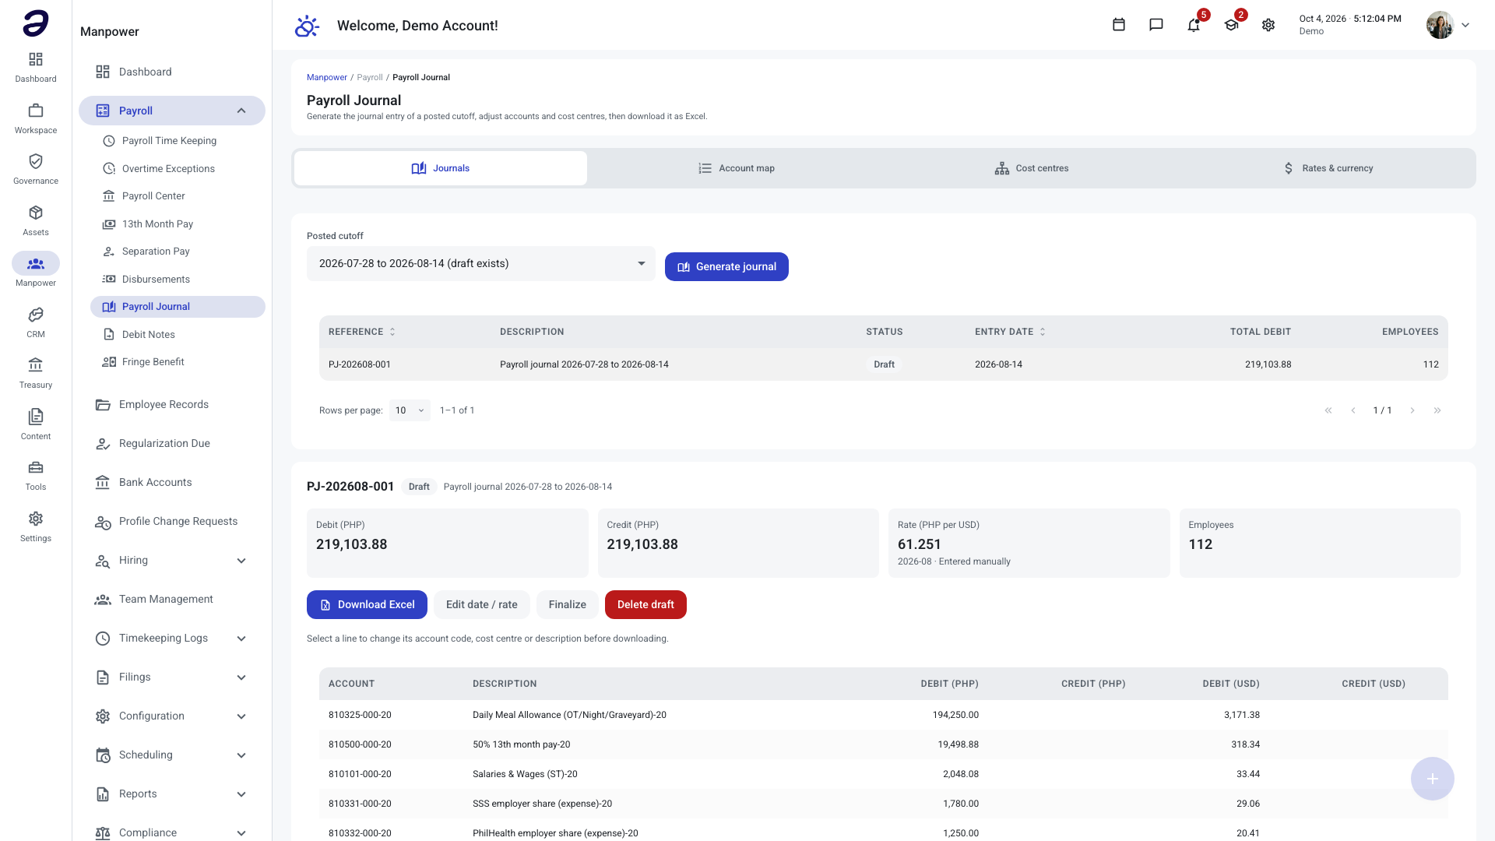Select the Salaries & Wages (ST)-20 line
The height and width of the screenshot is (841, 1495).
(883, 774)
